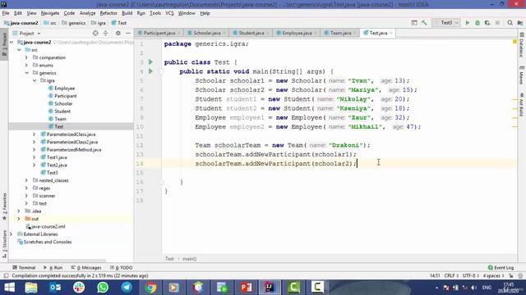Screen dimensions: 526x295
Task: Open Slack from the taskbar
Action: [79, 288]
